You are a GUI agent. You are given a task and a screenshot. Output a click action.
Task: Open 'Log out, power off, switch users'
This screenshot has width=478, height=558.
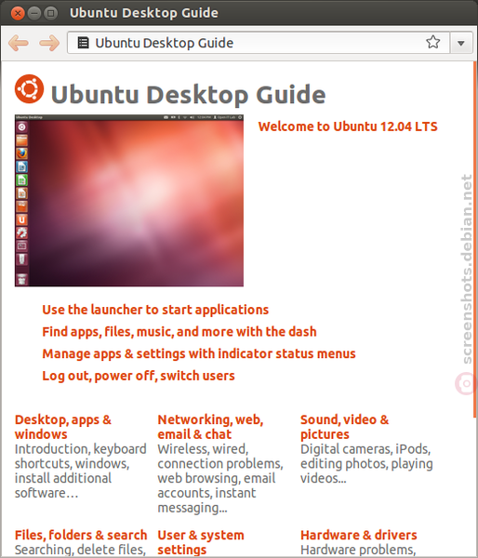(x=139, y=376)
